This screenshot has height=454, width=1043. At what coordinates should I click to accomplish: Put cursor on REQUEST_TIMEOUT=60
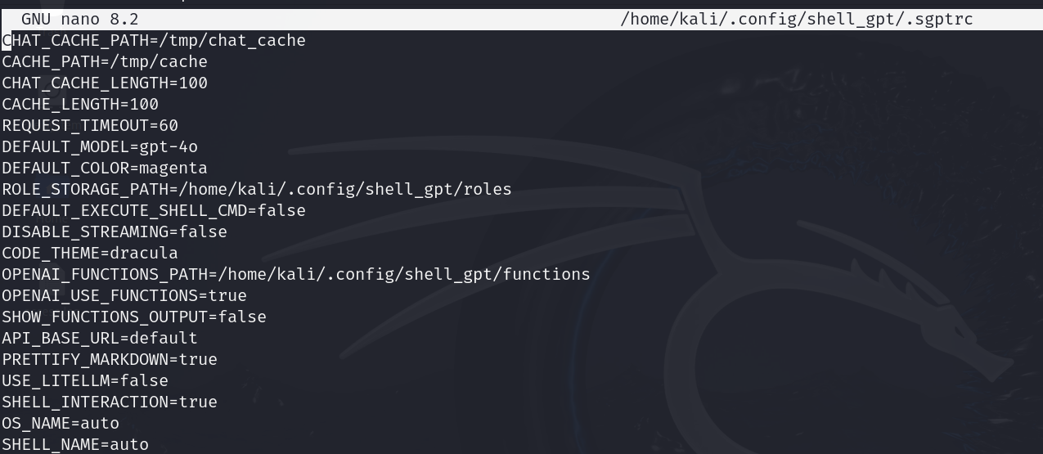[x=90, y=125]
